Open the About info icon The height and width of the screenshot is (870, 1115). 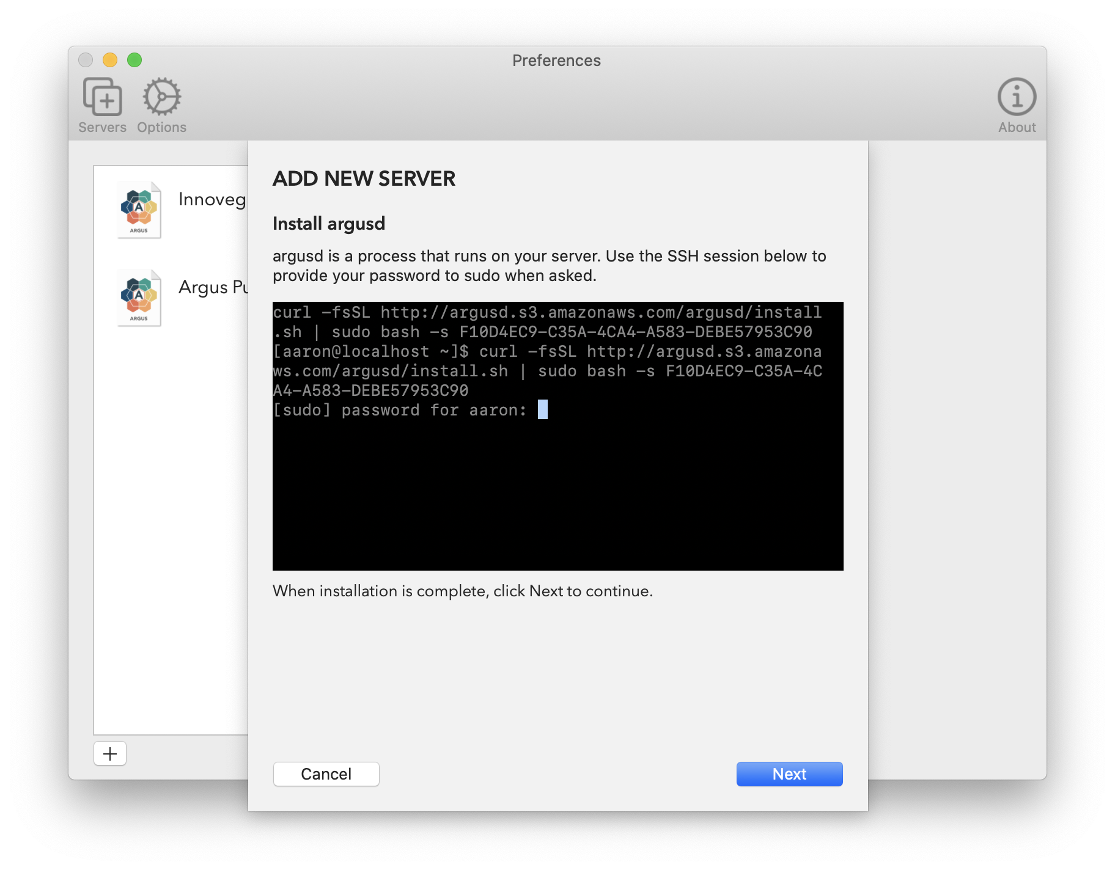click(1017, 97)
